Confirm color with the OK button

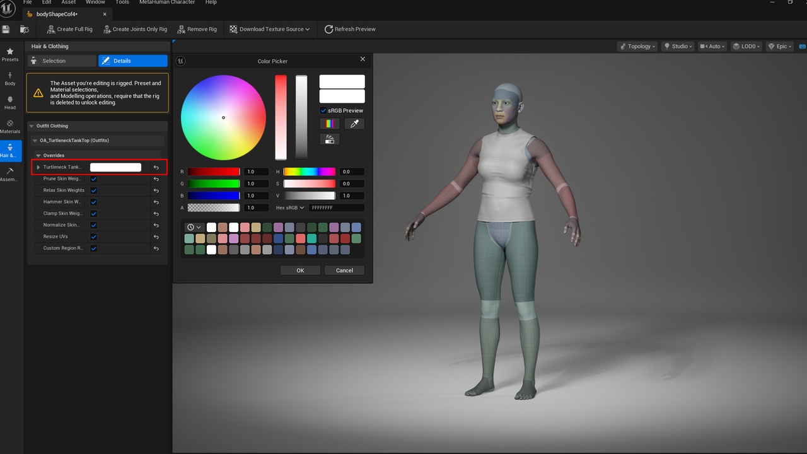pyautogui.click(x=300, y=271)
